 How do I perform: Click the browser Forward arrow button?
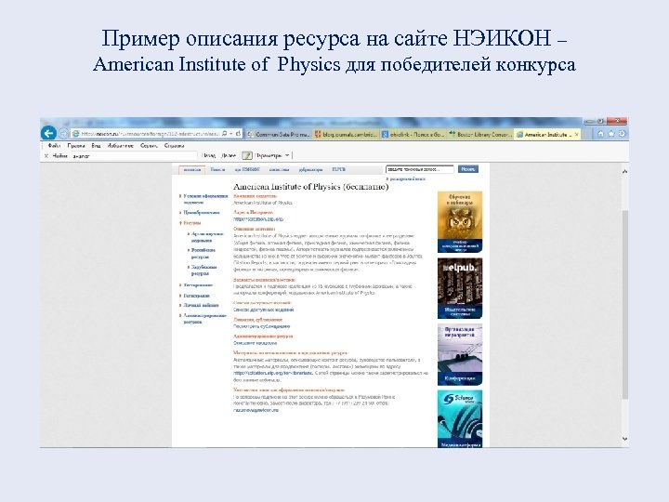[x=63, y=134]
